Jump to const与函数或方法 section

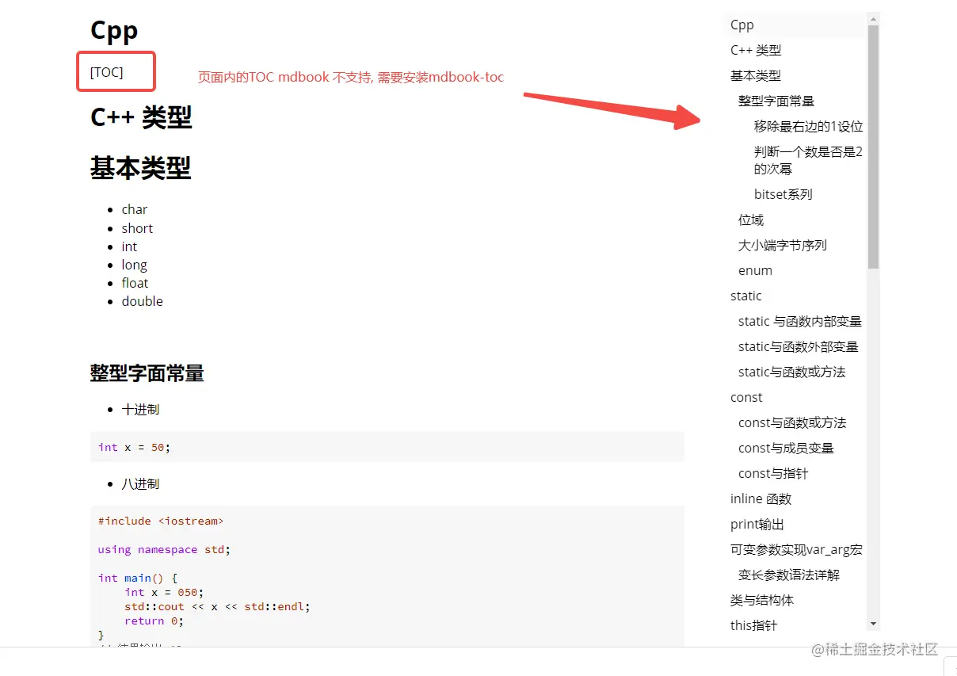793,422
